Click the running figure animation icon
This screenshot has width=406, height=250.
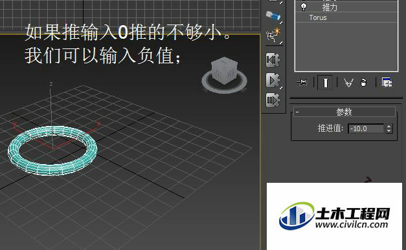coord(273,36)
